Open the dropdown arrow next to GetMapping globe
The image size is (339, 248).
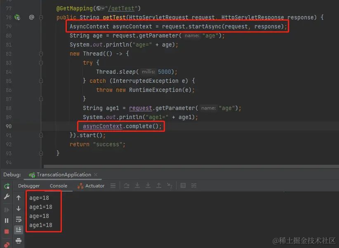point(103,8)
